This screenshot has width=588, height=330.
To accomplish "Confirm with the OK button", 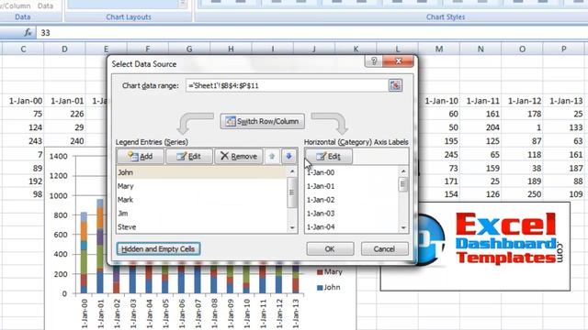I will pos(330,248).
